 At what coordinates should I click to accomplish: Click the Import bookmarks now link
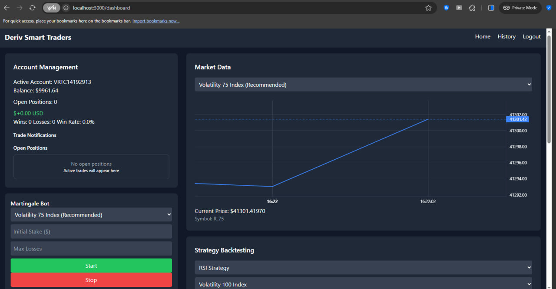coord(156,20)
